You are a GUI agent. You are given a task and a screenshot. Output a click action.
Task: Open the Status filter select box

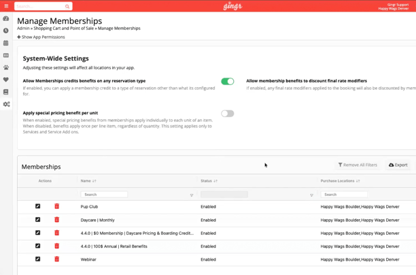pos(224,195)
